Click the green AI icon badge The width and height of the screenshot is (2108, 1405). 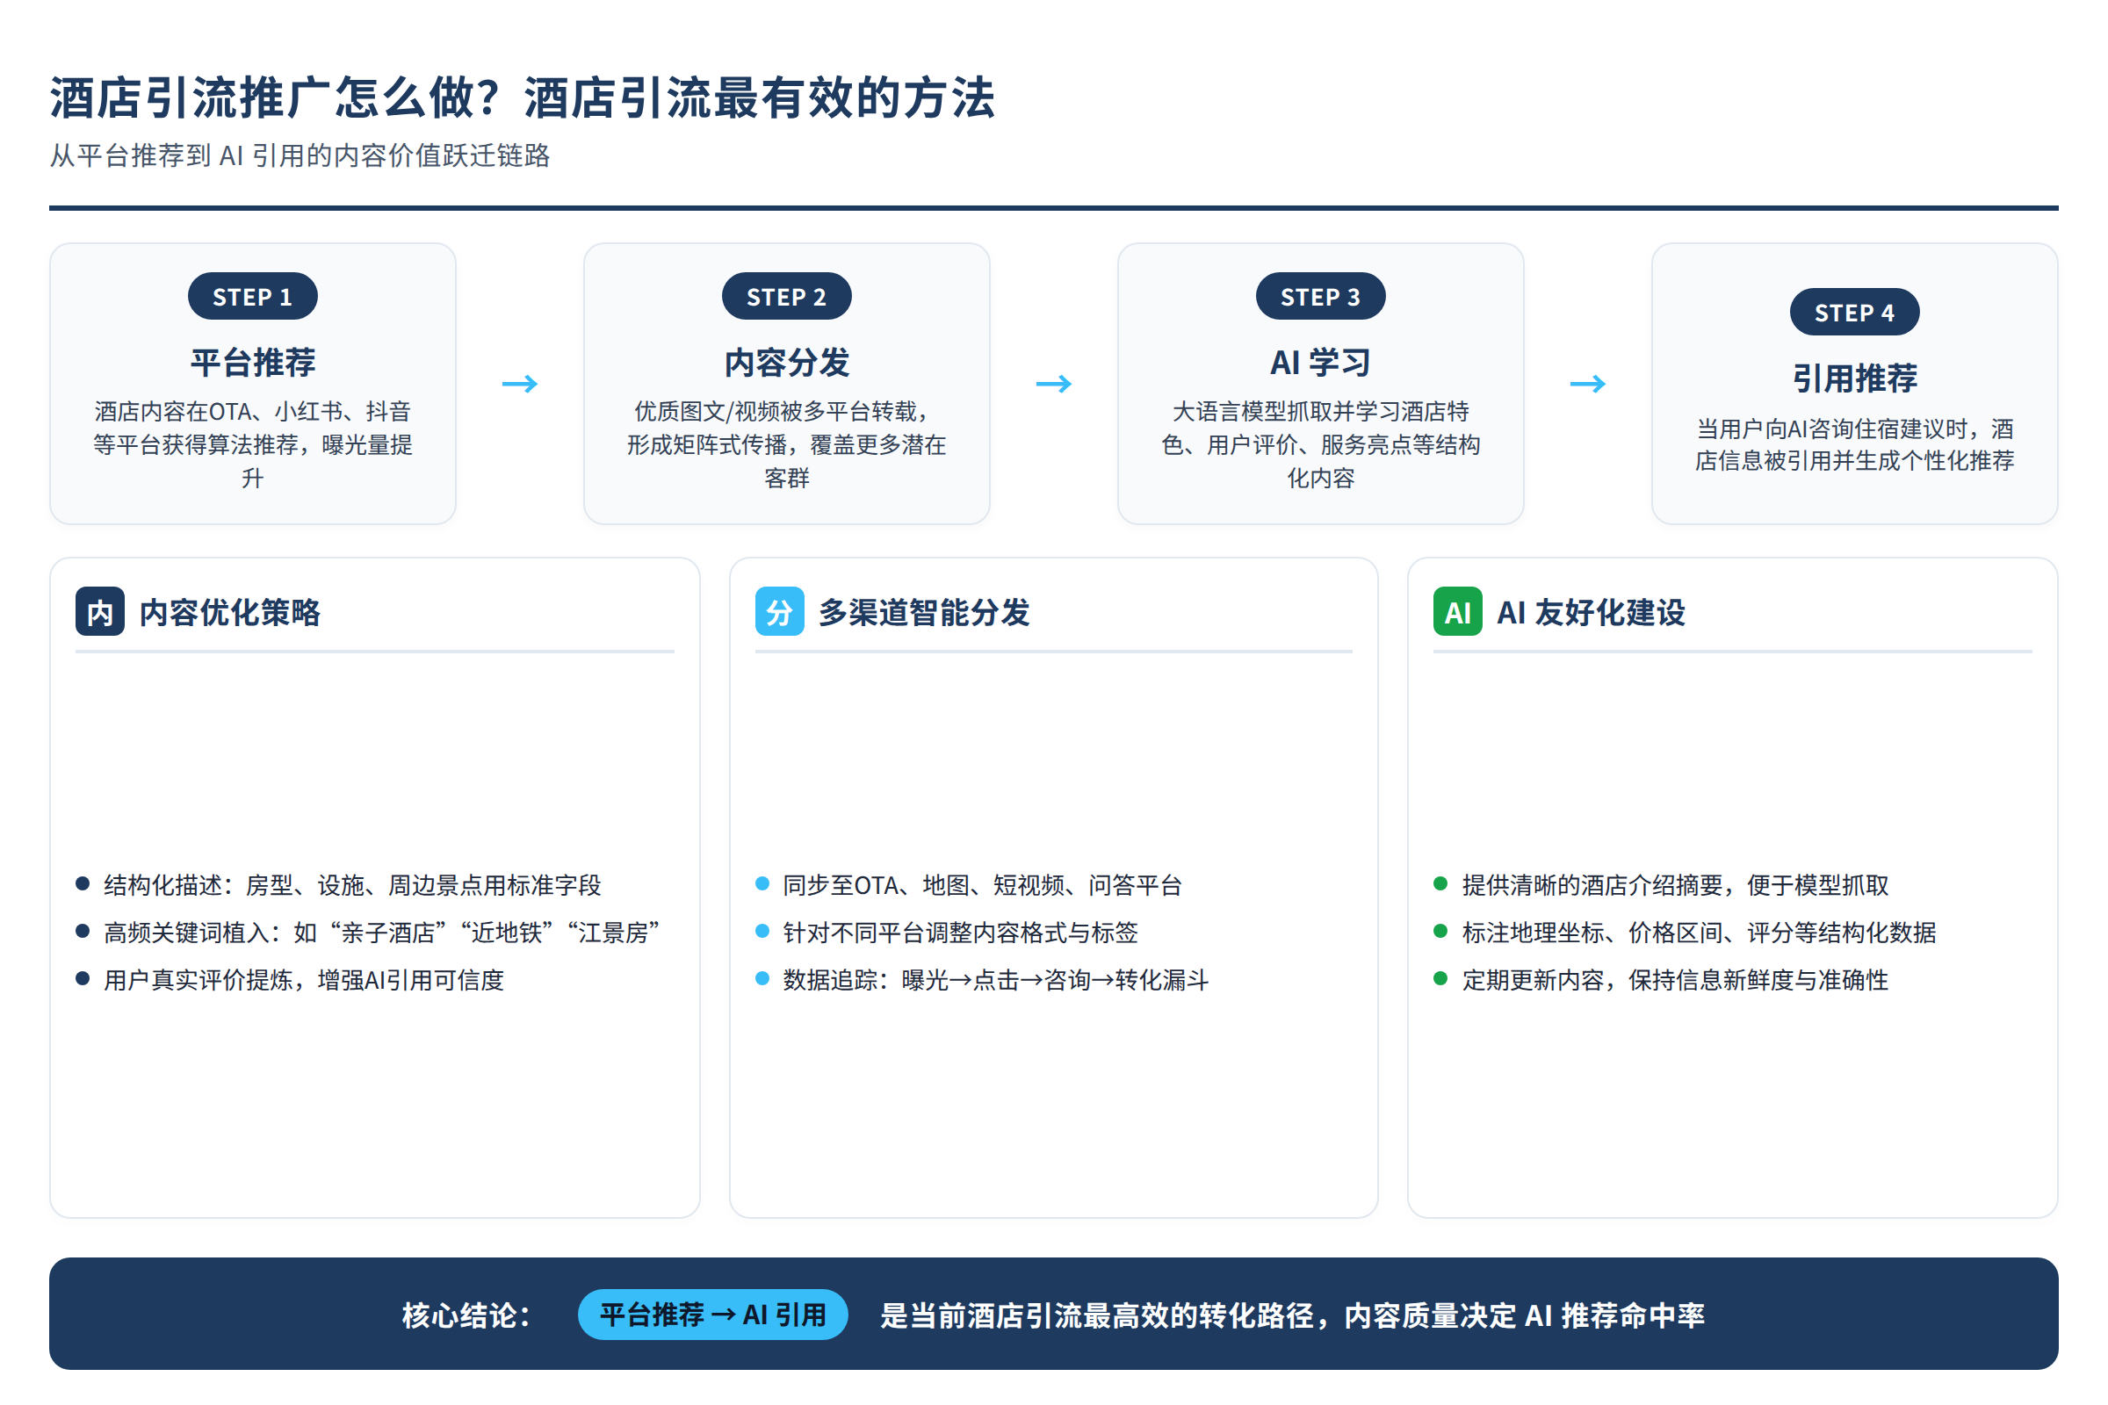[1457, 612]
